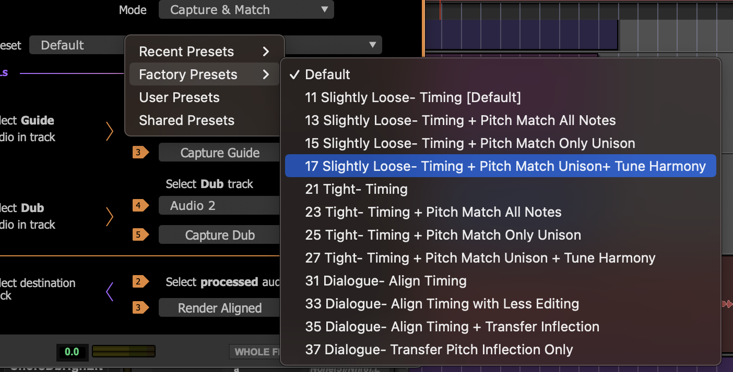Open the Audio 2 Dub track selector
The image size is (733, 372).
click(x=219, y=206)
